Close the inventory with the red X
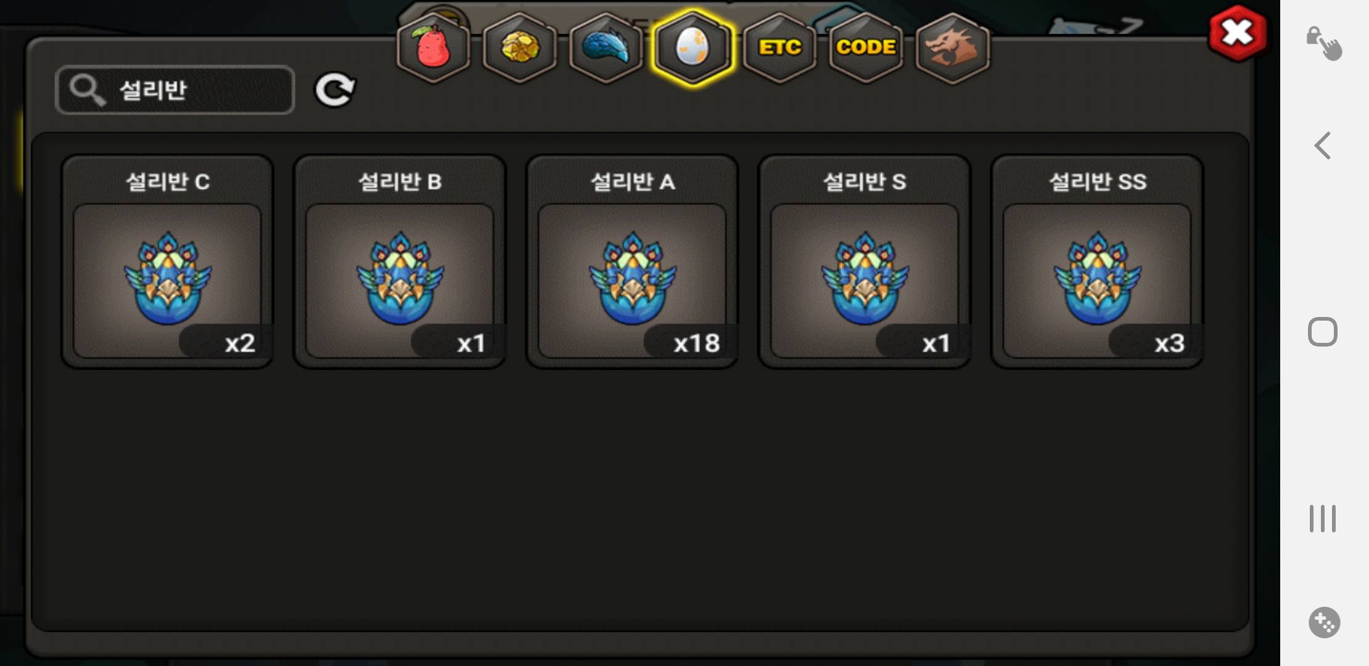Screen dimensions: 1369x666 [1238, 33]
